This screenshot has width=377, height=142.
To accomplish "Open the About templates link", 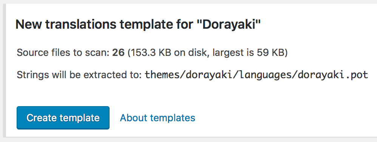I will [x=158, y=118].
